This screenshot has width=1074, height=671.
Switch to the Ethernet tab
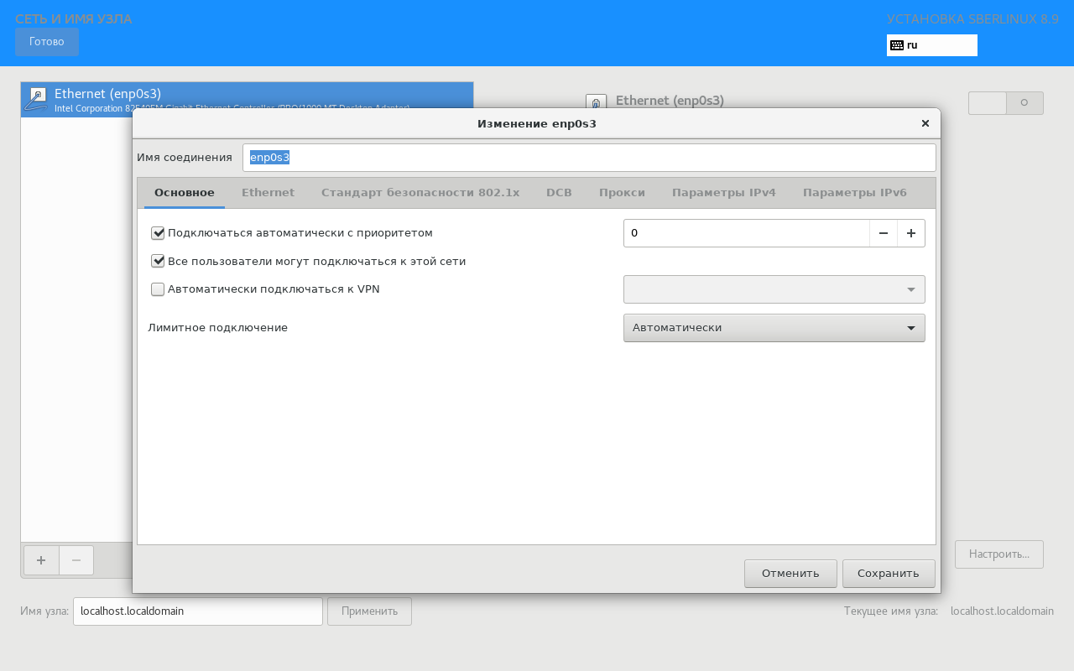coord(268,193)
